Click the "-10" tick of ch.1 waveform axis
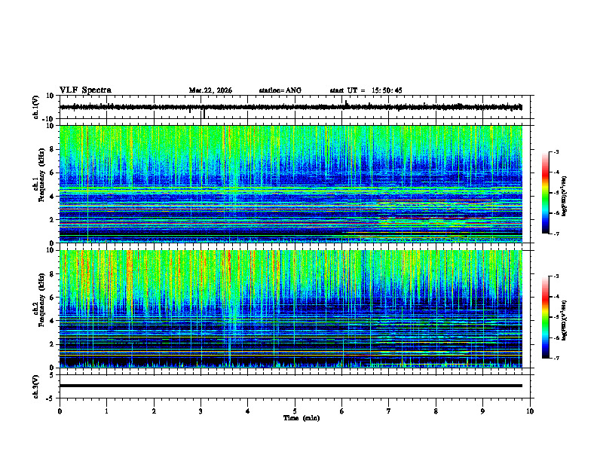 pos(49,119)
